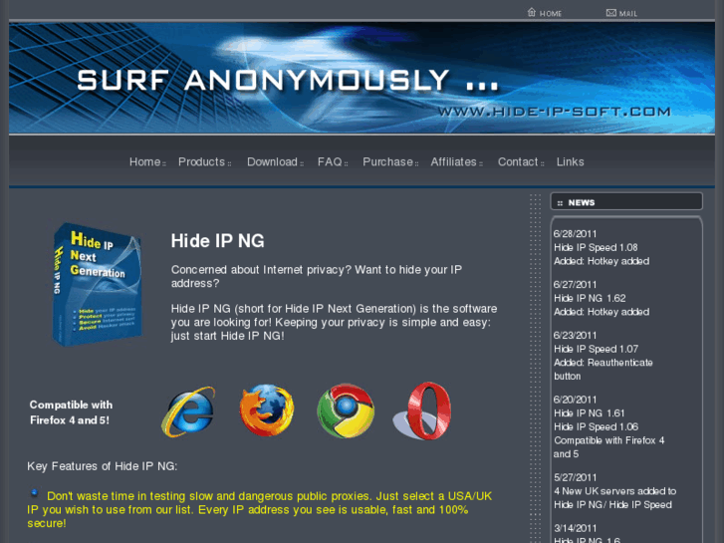Open the Affiliates menu item
Screen dimensions: 724x543
[x=454, y=162]
